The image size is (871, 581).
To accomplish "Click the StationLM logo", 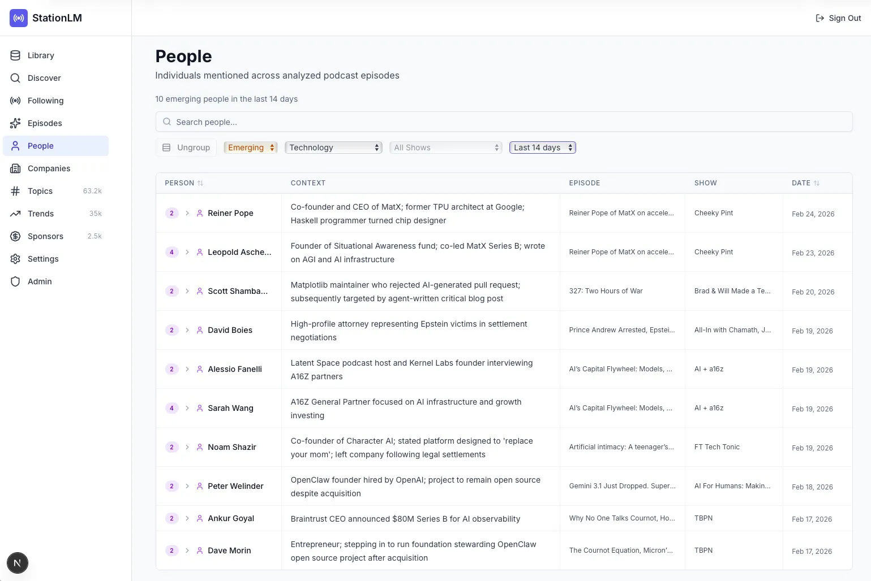I will (18, 18).
